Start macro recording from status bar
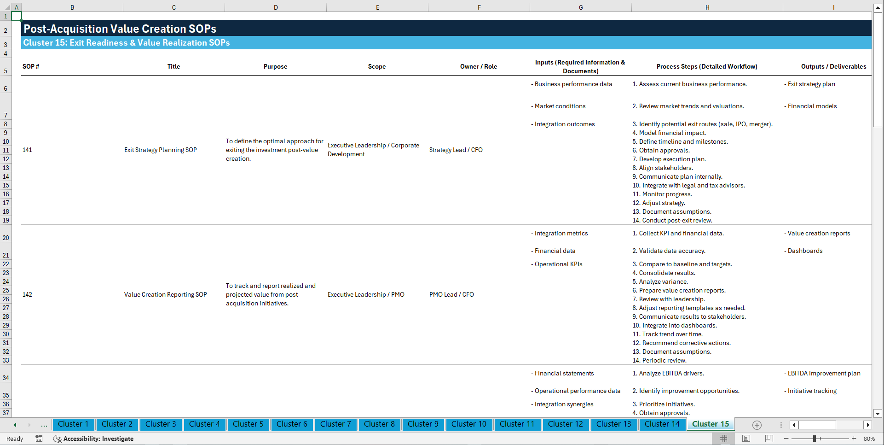884x445 pixels. point(39,439)
